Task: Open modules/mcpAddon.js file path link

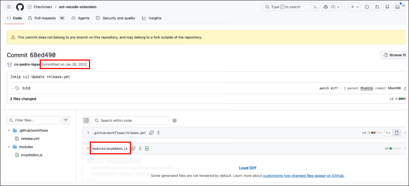Action: coord(110,149)
